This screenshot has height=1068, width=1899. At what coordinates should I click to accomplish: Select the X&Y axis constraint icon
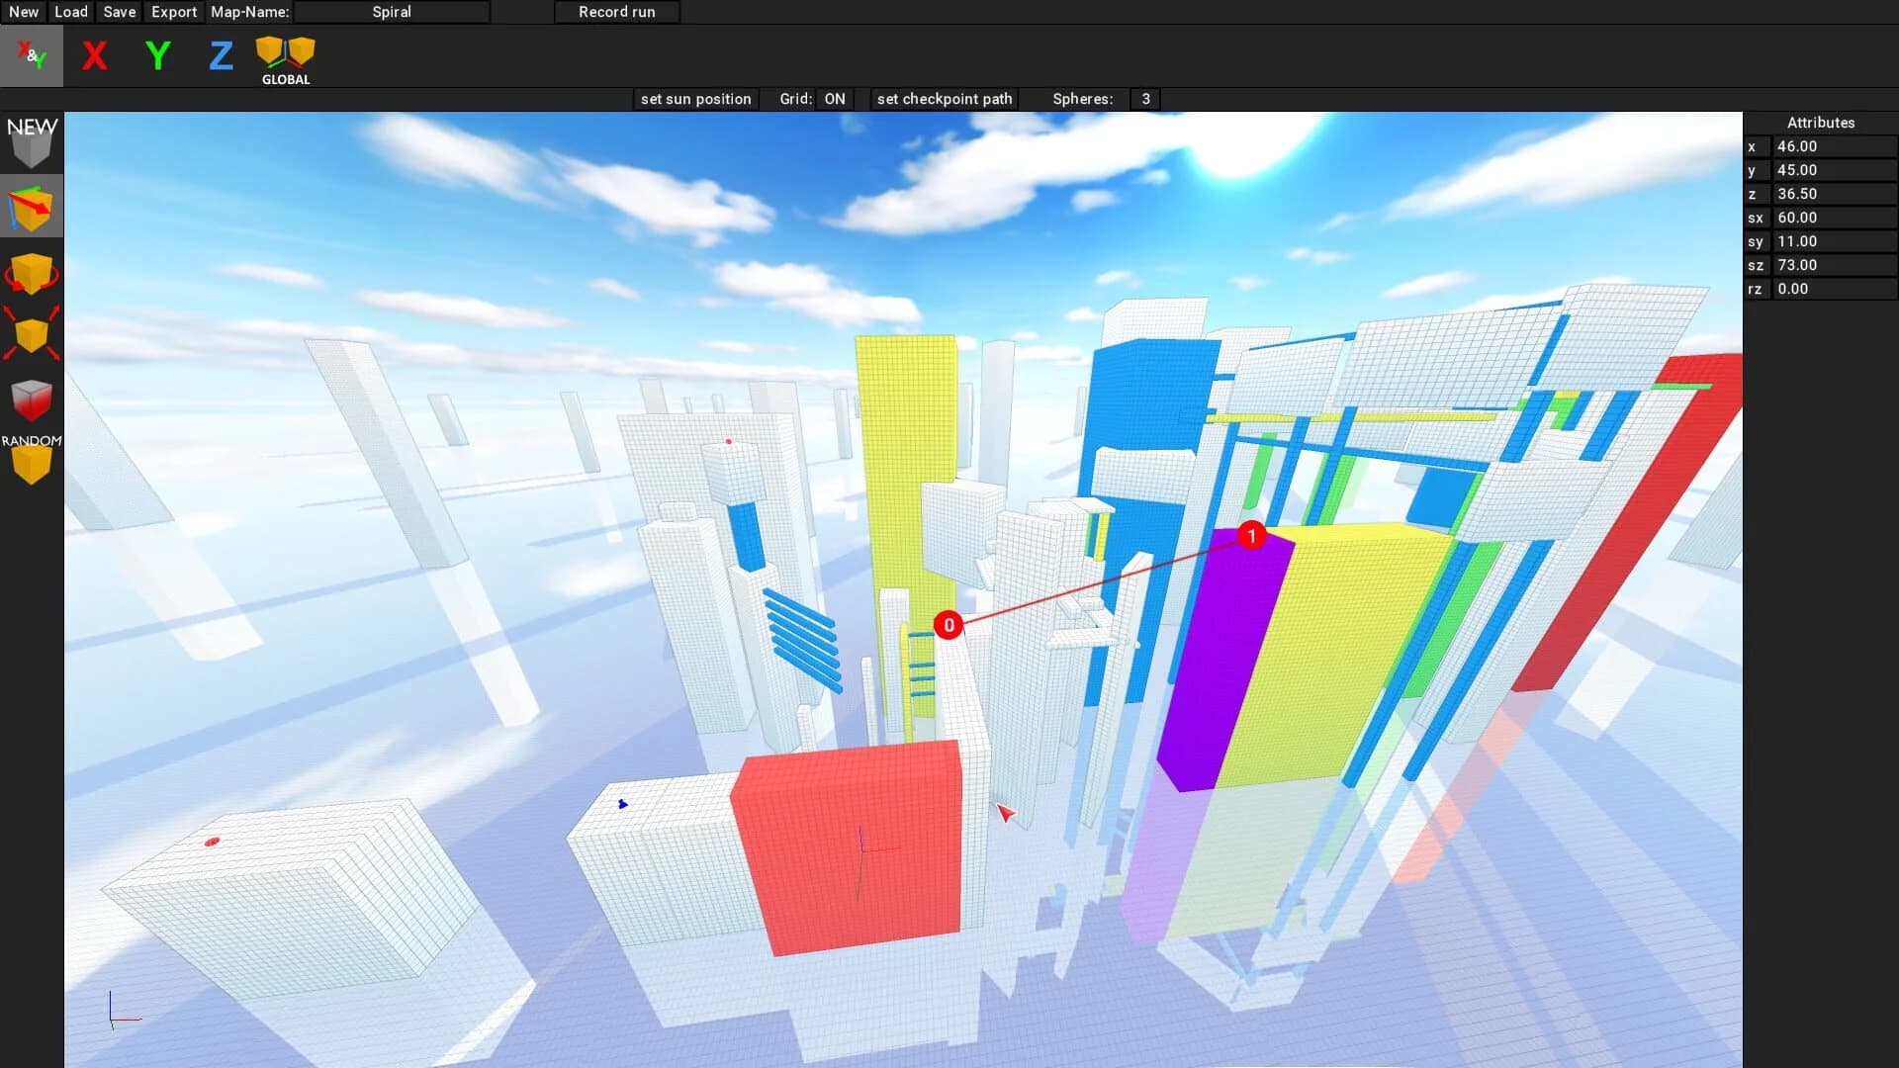32,55
